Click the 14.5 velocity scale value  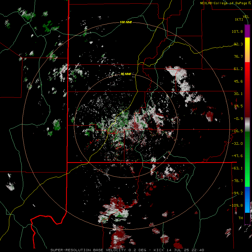click(x=238, y=106)
